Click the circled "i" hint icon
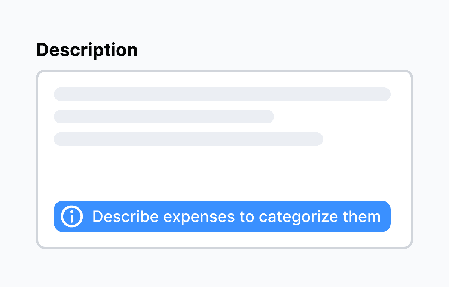This screenshot has height=287, width=449. [x=71, y=216]
